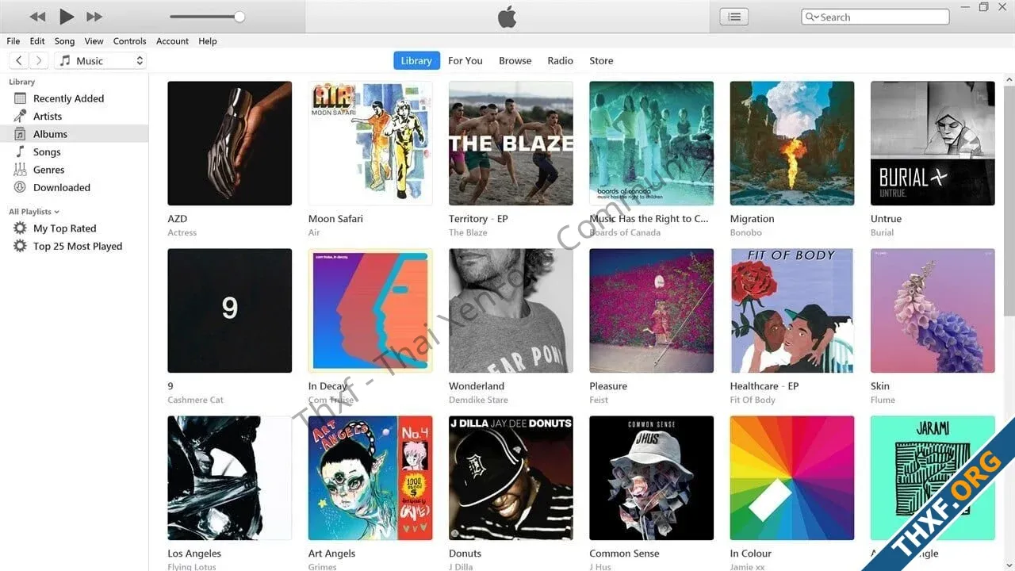Click the Recently Added grid icon

[x=21, y=98]
